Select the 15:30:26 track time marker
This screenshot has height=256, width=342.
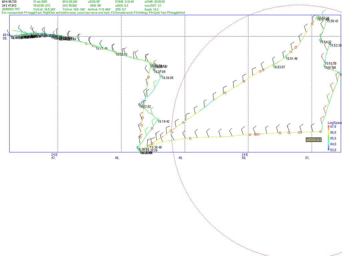152,150
